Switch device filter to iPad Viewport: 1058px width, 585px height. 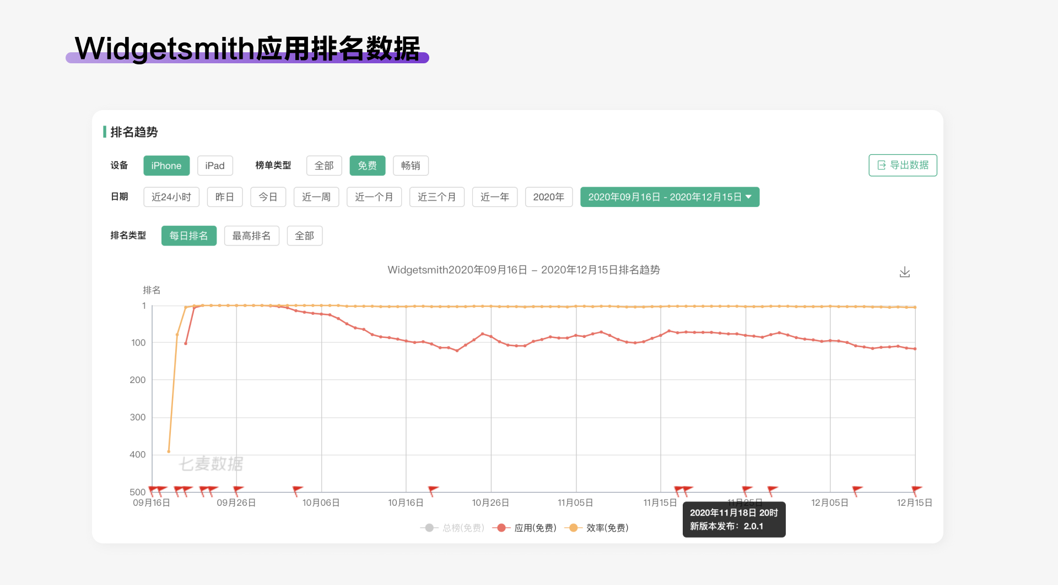(x=215, y=166)
